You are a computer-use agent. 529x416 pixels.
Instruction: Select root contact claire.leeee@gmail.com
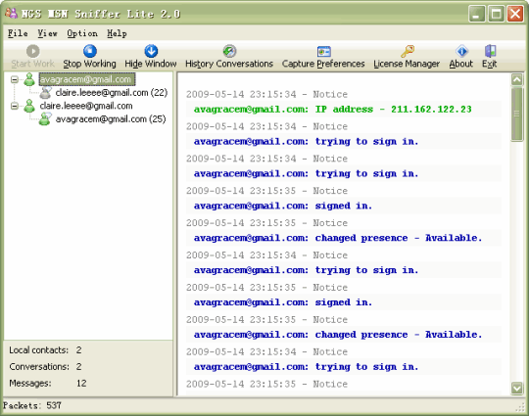tap(86, 106)
